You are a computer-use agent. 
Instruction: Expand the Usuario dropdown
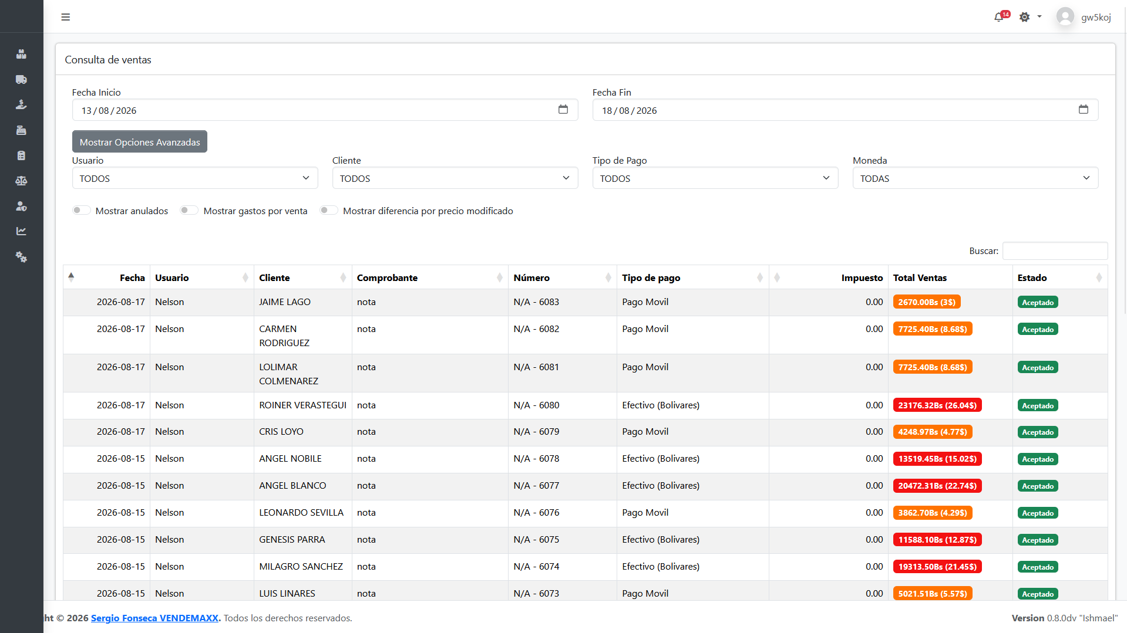point(195,178)
